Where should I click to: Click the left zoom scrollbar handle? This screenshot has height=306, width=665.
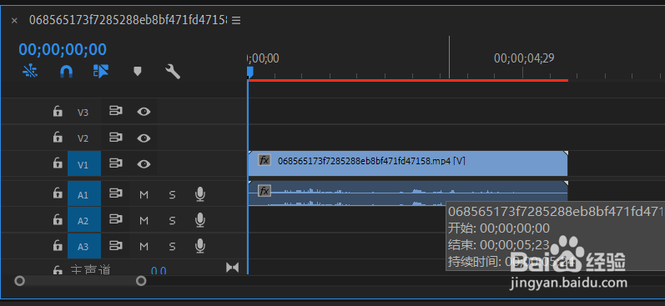[19, 281]
